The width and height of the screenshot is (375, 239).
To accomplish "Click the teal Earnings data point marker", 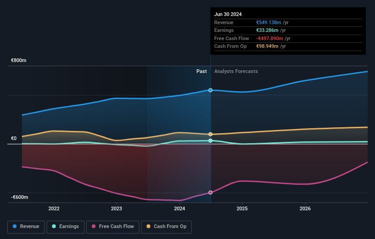I will click(x=211, y=140).
